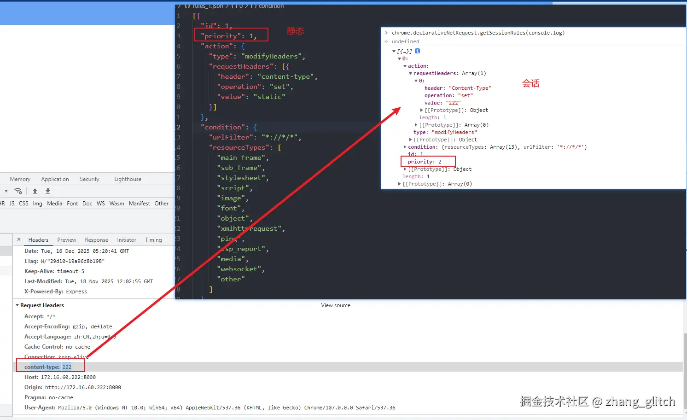This screenshot has width=687, height=420.
Task: Toggle the Other request type filter
Action: [x=162, y=204]
